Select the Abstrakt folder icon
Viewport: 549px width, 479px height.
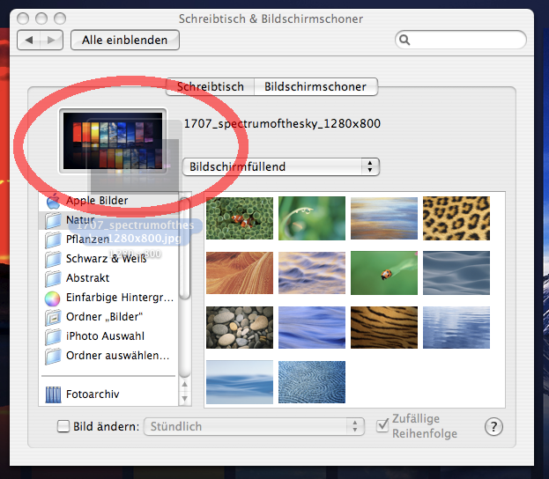click(x=53, y=278)
